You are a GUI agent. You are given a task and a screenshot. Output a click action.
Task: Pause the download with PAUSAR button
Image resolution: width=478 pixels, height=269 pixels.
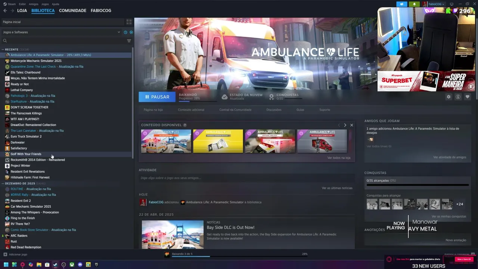[x=157, y=97]
